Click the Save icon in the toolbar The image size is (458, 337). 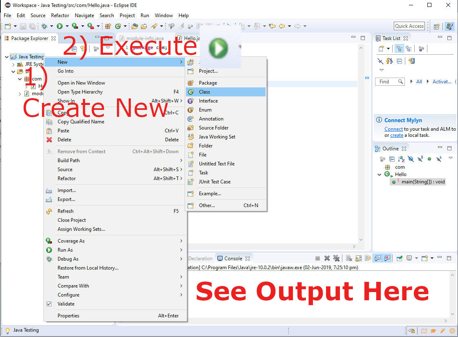(23, 26)
